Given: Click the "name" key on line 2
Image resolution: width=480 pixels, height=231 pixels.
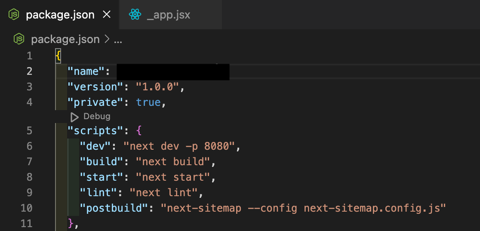Looking at the screenshot, I should 86,72.
